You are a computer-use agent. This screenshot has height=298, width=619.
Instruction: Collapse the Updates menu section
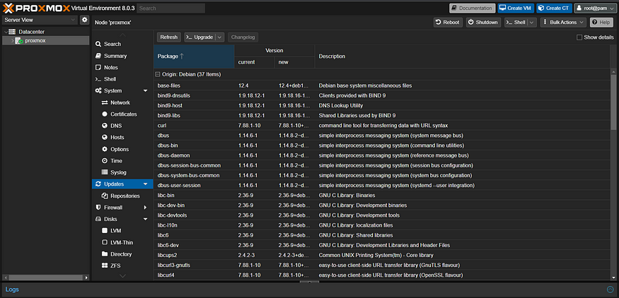[145, 184]
